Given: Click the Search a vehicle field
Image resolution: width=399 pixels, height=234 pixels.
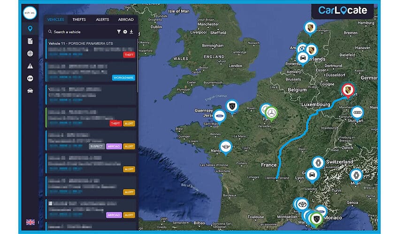Looking at the screenshot, I should [80, 32].
